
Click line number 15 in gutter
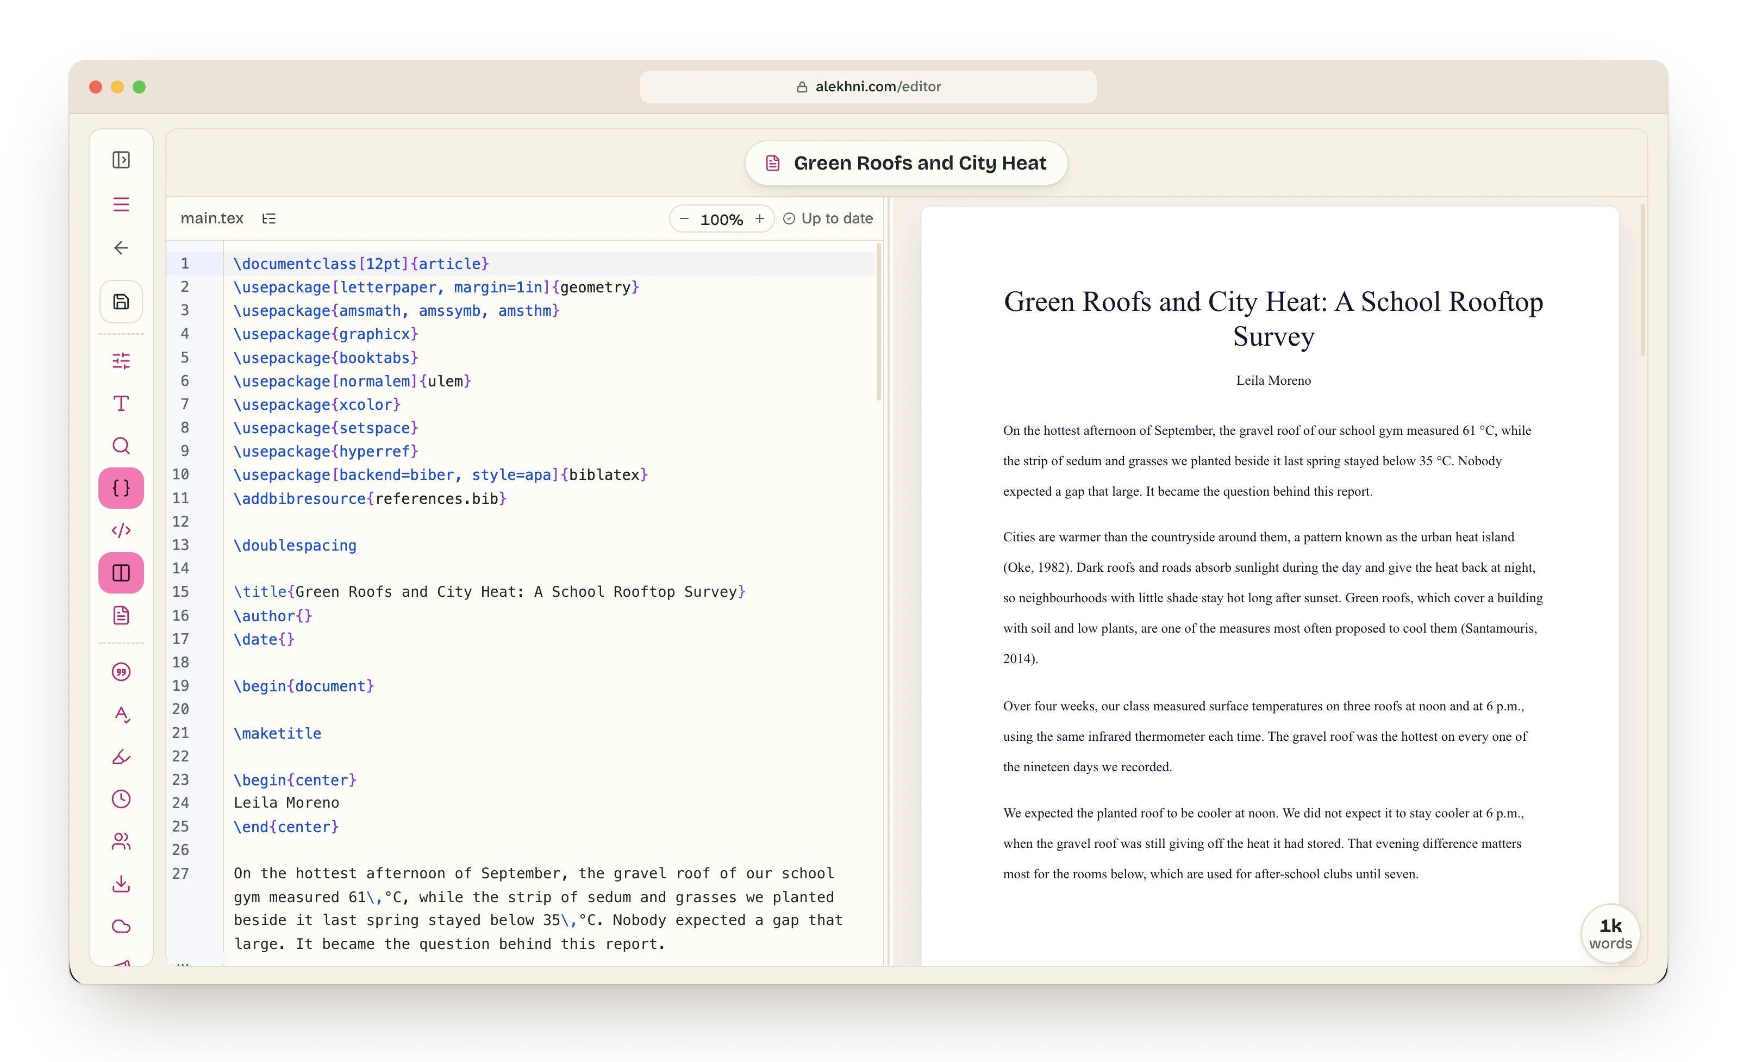click(x=180, y=592)
